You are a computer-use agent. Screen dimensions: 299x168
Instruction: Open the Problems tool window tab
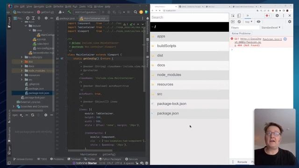[57, 159]
